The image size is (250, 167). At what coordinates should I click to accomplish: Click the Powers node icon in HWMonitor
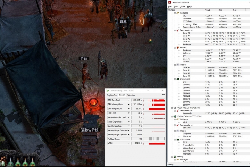pos(178,48)
